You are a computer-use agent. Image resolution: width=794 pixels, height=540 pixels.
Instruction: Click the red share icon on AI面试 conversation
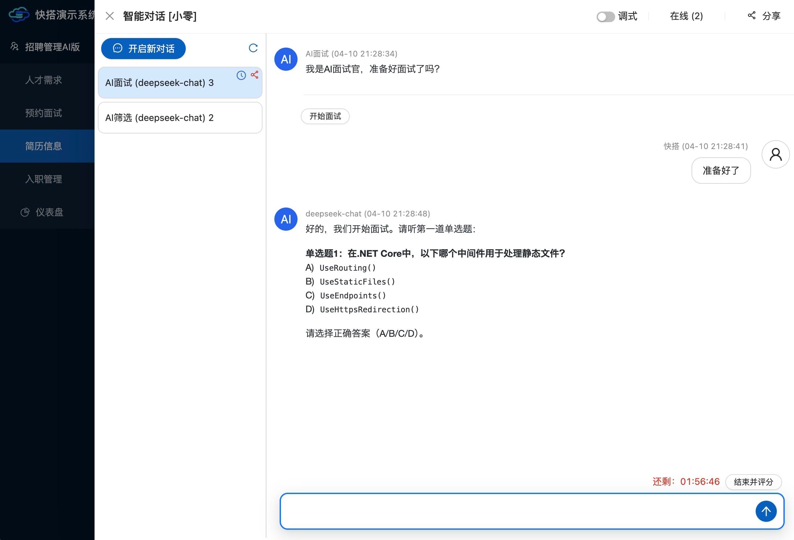coord(255,75)
